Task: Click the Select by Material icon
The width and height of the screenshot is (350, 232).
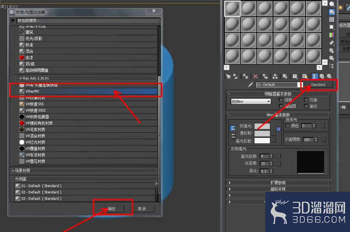Action: click(332, 58)
